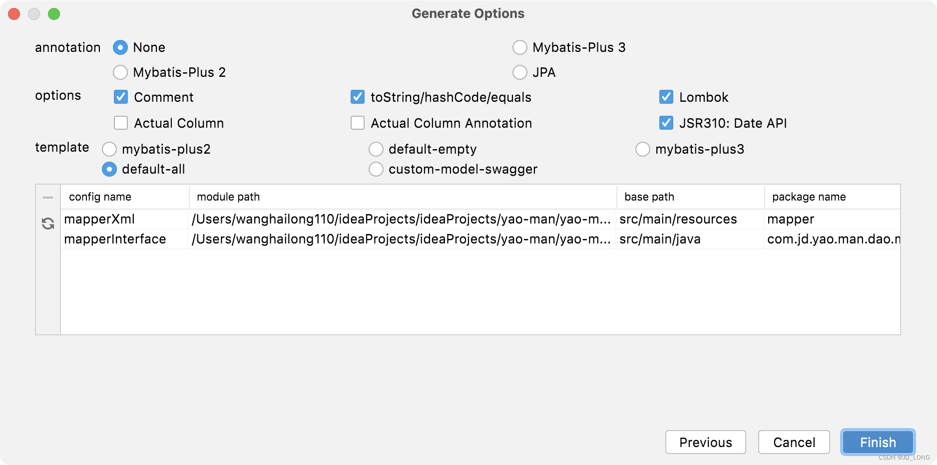Viewport: 937px width, 465px height.
Task: Toggle the Comment checkbox
Action: [x=121, y=97]
